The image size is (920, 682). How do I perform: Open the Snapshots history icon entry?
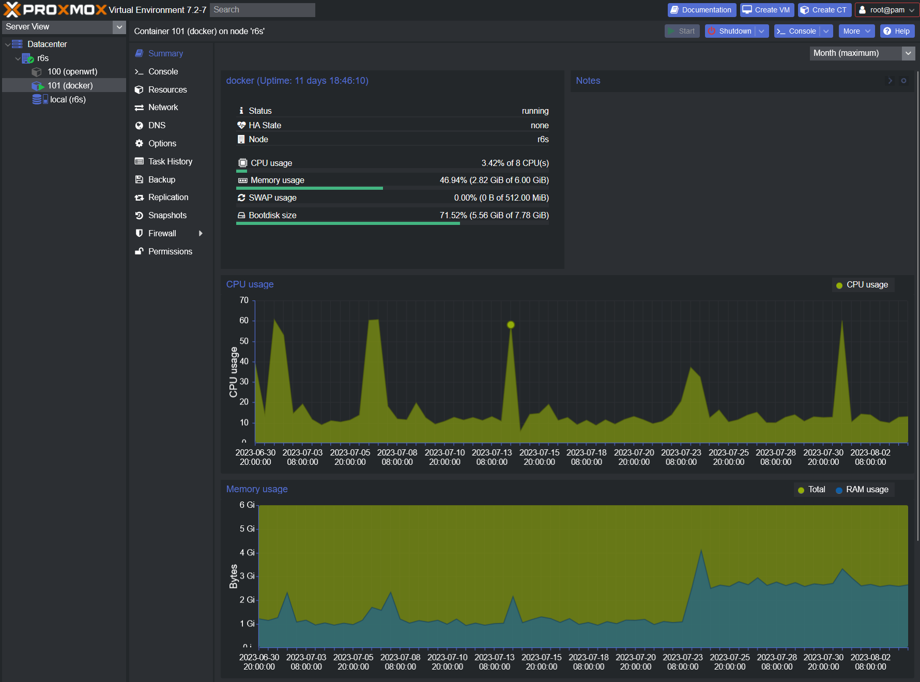139,216
